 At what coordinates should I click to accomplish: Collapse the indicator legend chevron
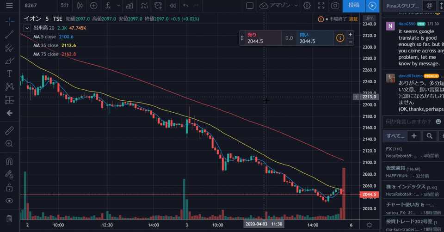pos(27,28)
